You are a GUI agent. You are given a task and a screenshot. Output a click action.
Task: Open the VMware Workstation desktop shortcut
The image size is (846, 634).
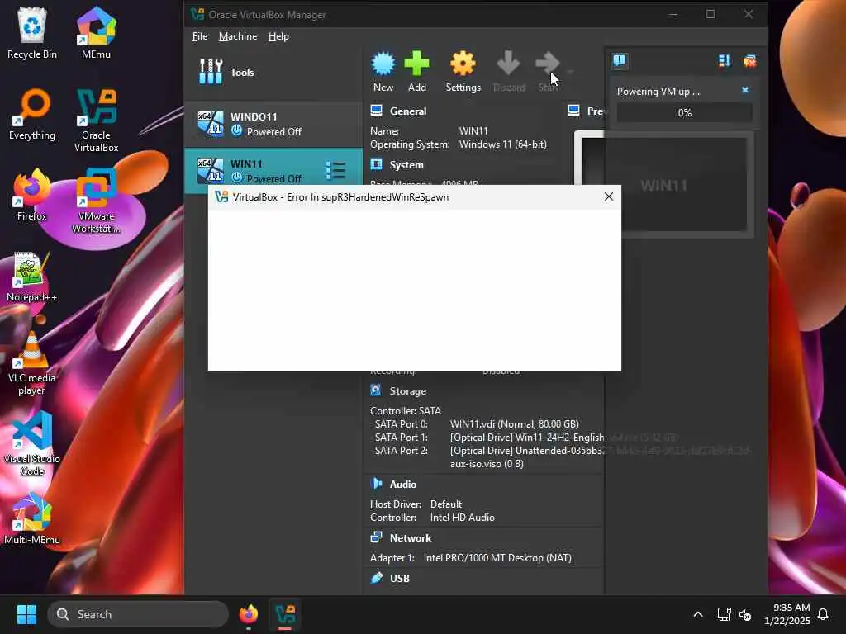click(96, 201)
